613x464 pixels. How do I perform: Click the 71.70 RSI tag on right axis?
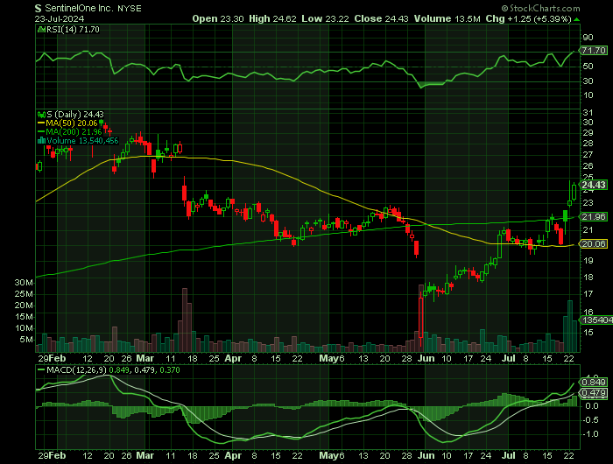[x=593, y=51]
